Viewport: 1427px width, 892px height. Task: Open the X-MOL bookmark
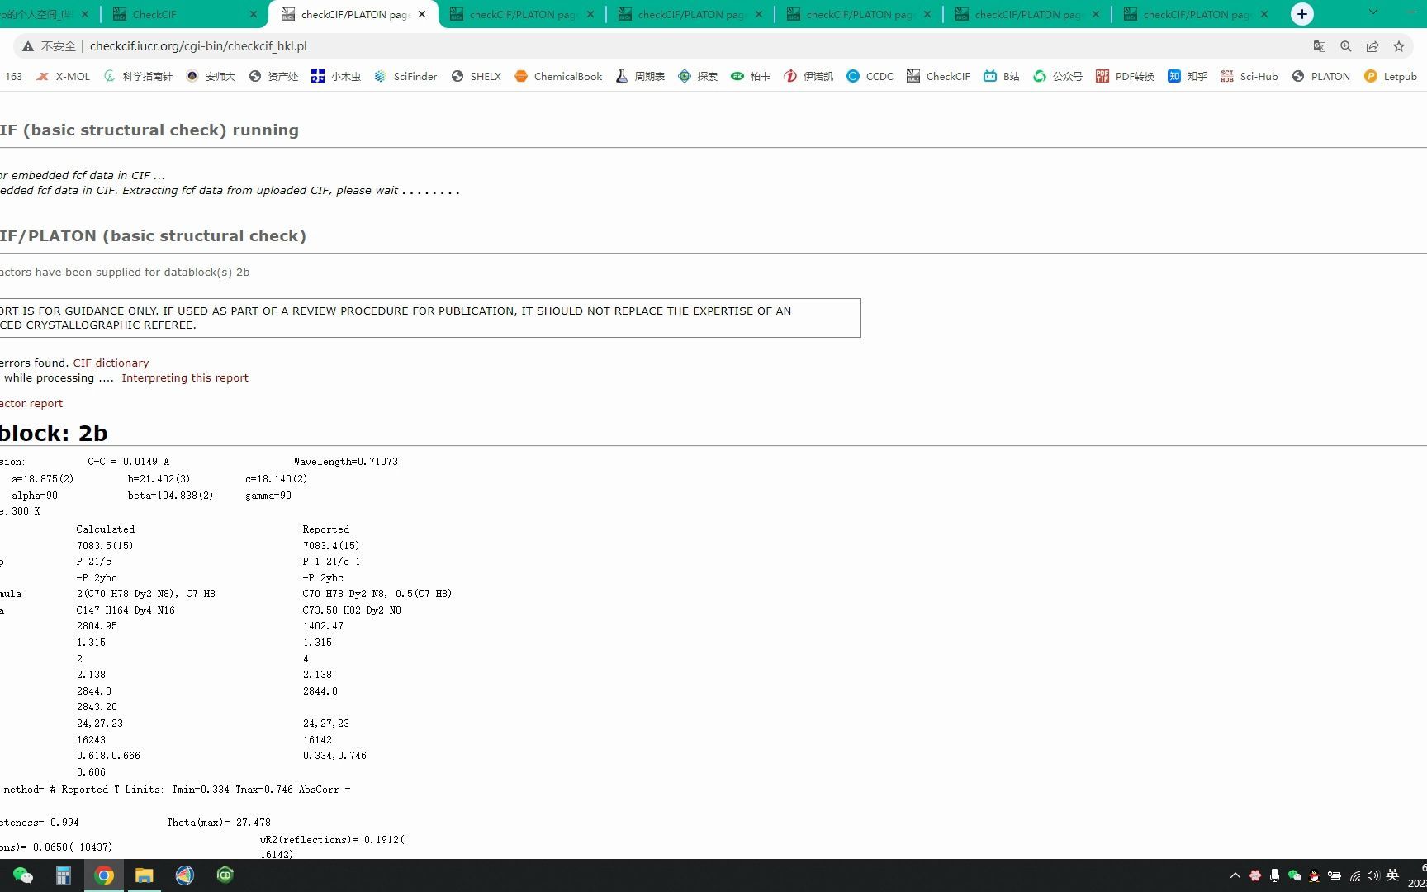click(x=64, y=76)
